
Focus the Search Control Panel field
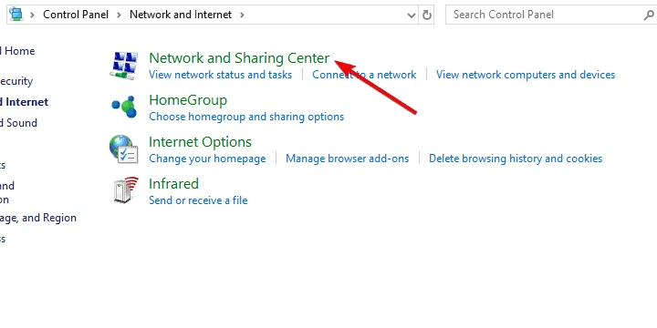551,15
